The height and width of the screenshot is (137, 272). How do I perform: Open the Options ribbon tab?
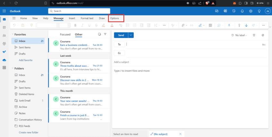point(115,18)
